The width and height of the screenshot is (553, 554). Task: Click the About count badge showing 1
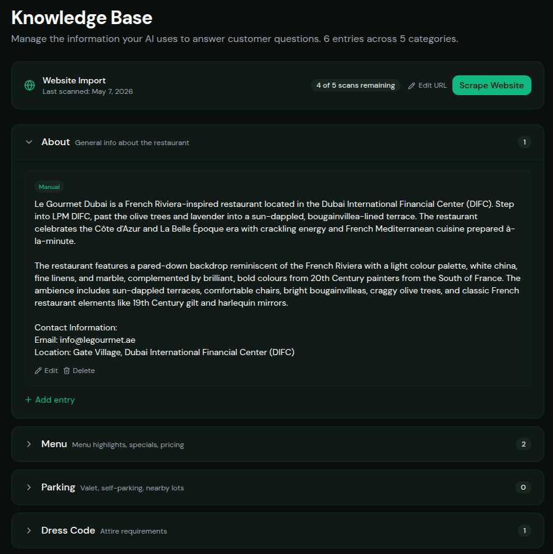coord(525,142)
